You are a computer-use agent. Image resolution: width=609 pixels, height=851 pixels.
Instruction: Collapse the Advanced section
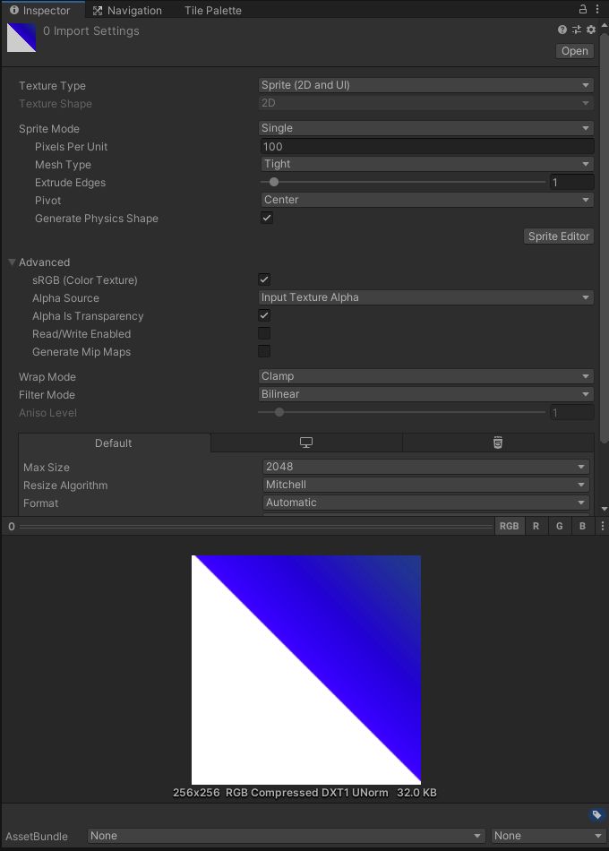[x=12, y=262]
